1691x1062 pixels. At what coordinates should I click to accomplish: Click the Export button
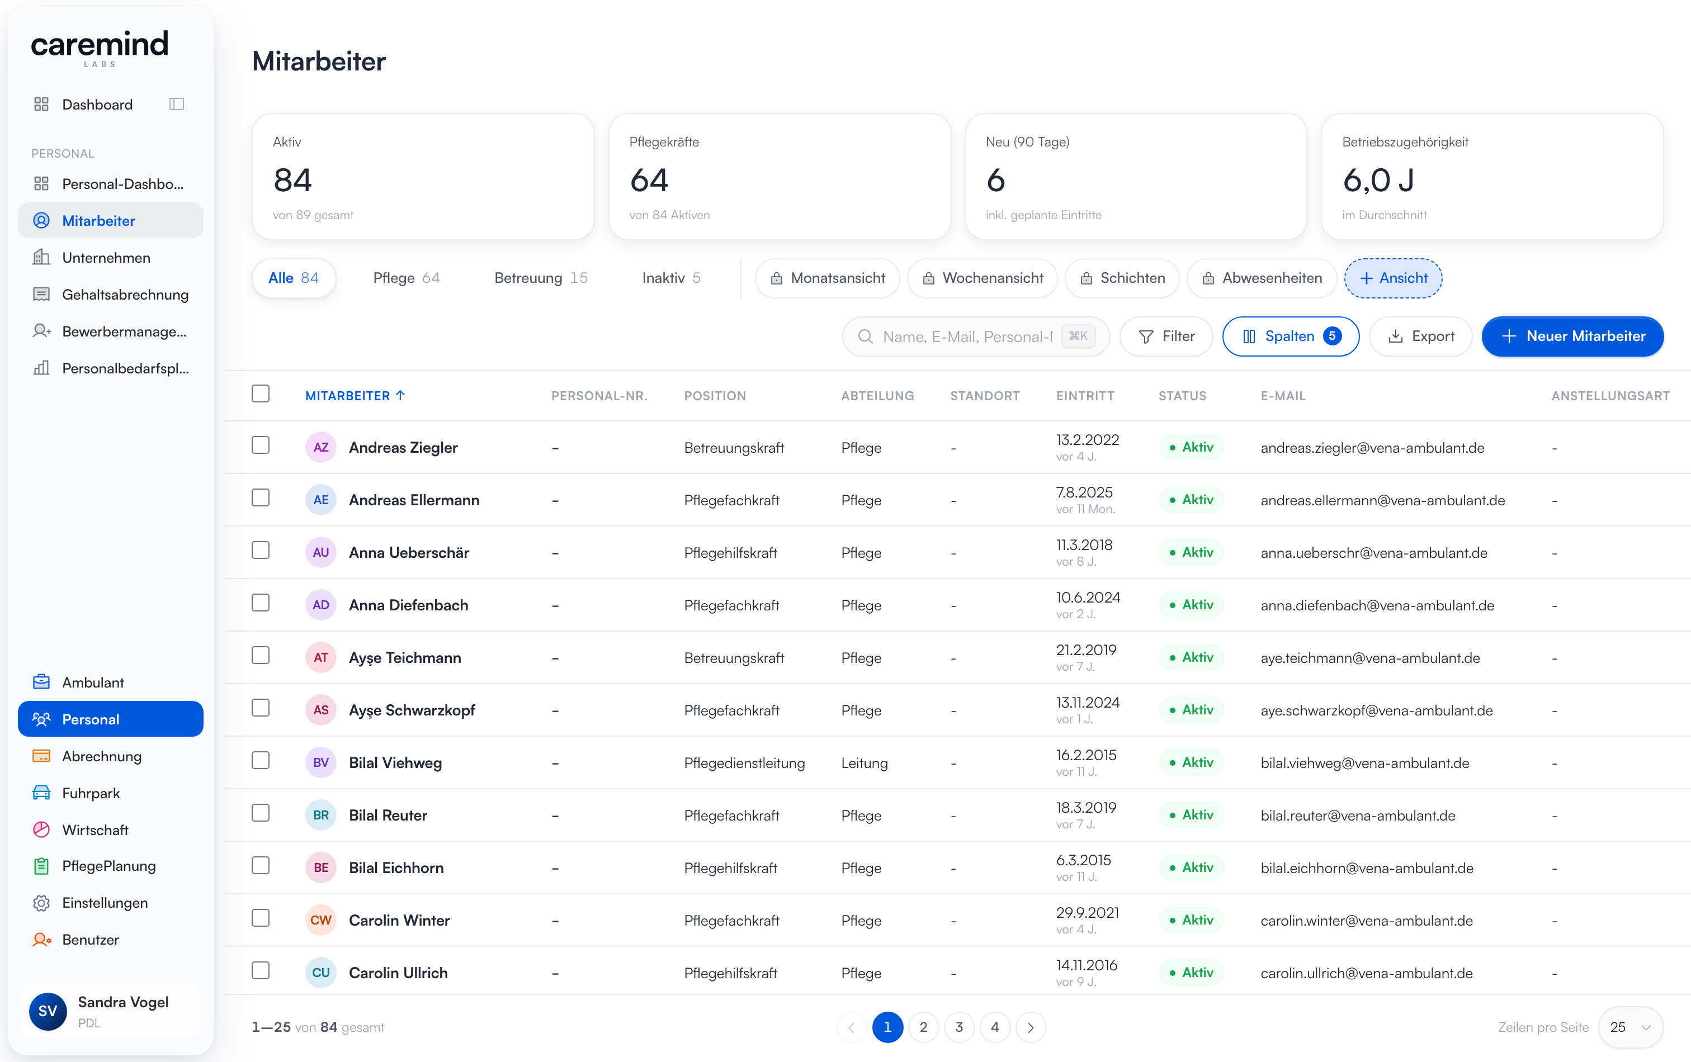tap(1421, 336)
